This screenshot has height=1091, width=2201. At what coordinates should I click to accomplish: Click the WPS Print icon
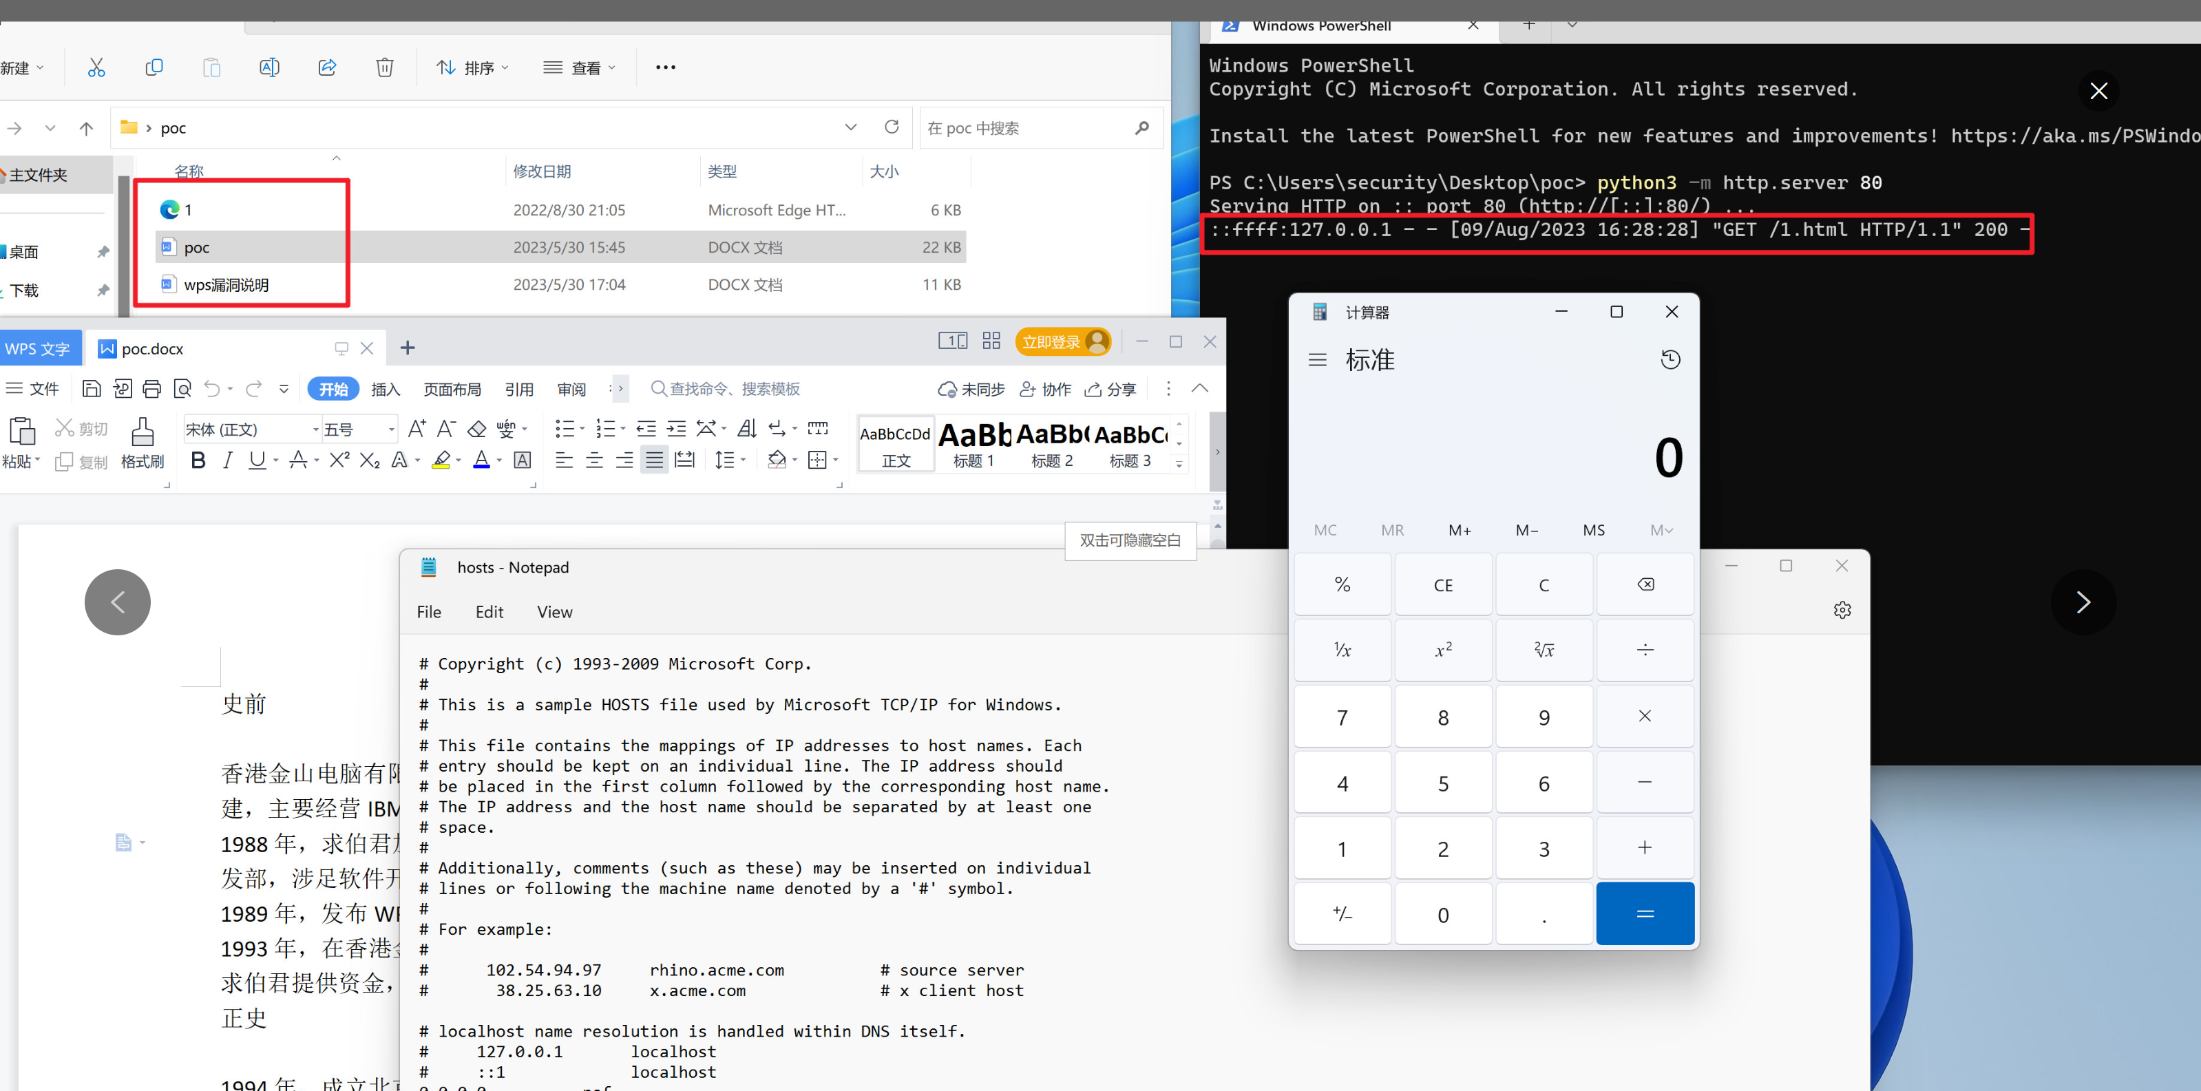152,389
